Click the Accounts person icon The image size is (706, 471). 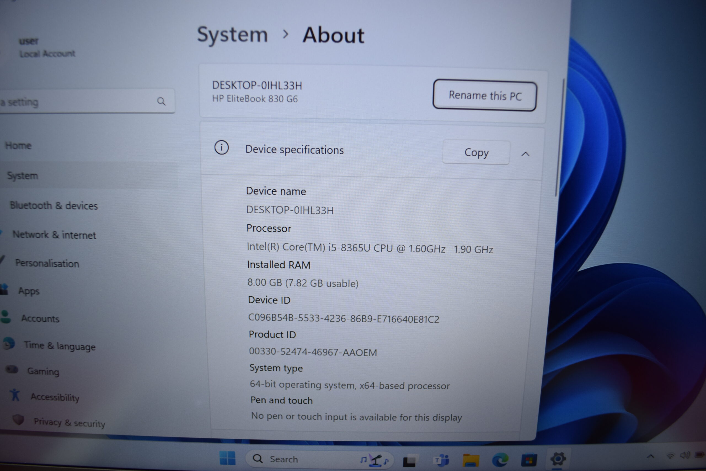click(6, 316)
